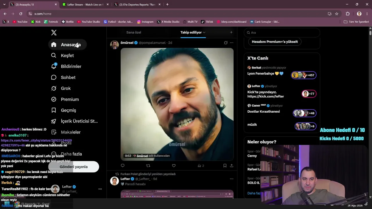Viewport: 372px width, 209px height.
Task: Open the Kick bookmark
Action: click(x=36, y=22)
